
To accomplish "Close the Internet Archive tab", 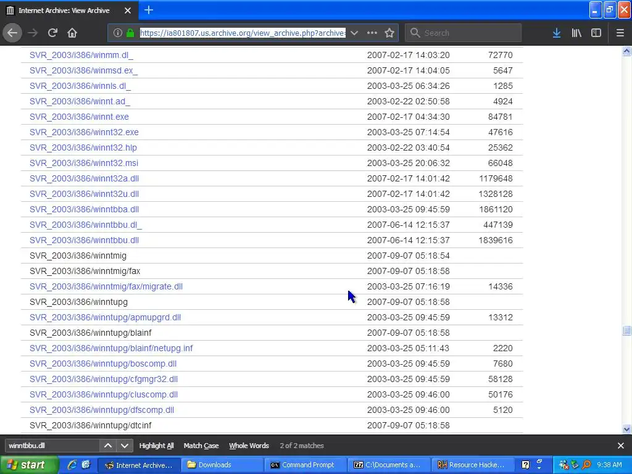I will point(128,10).
